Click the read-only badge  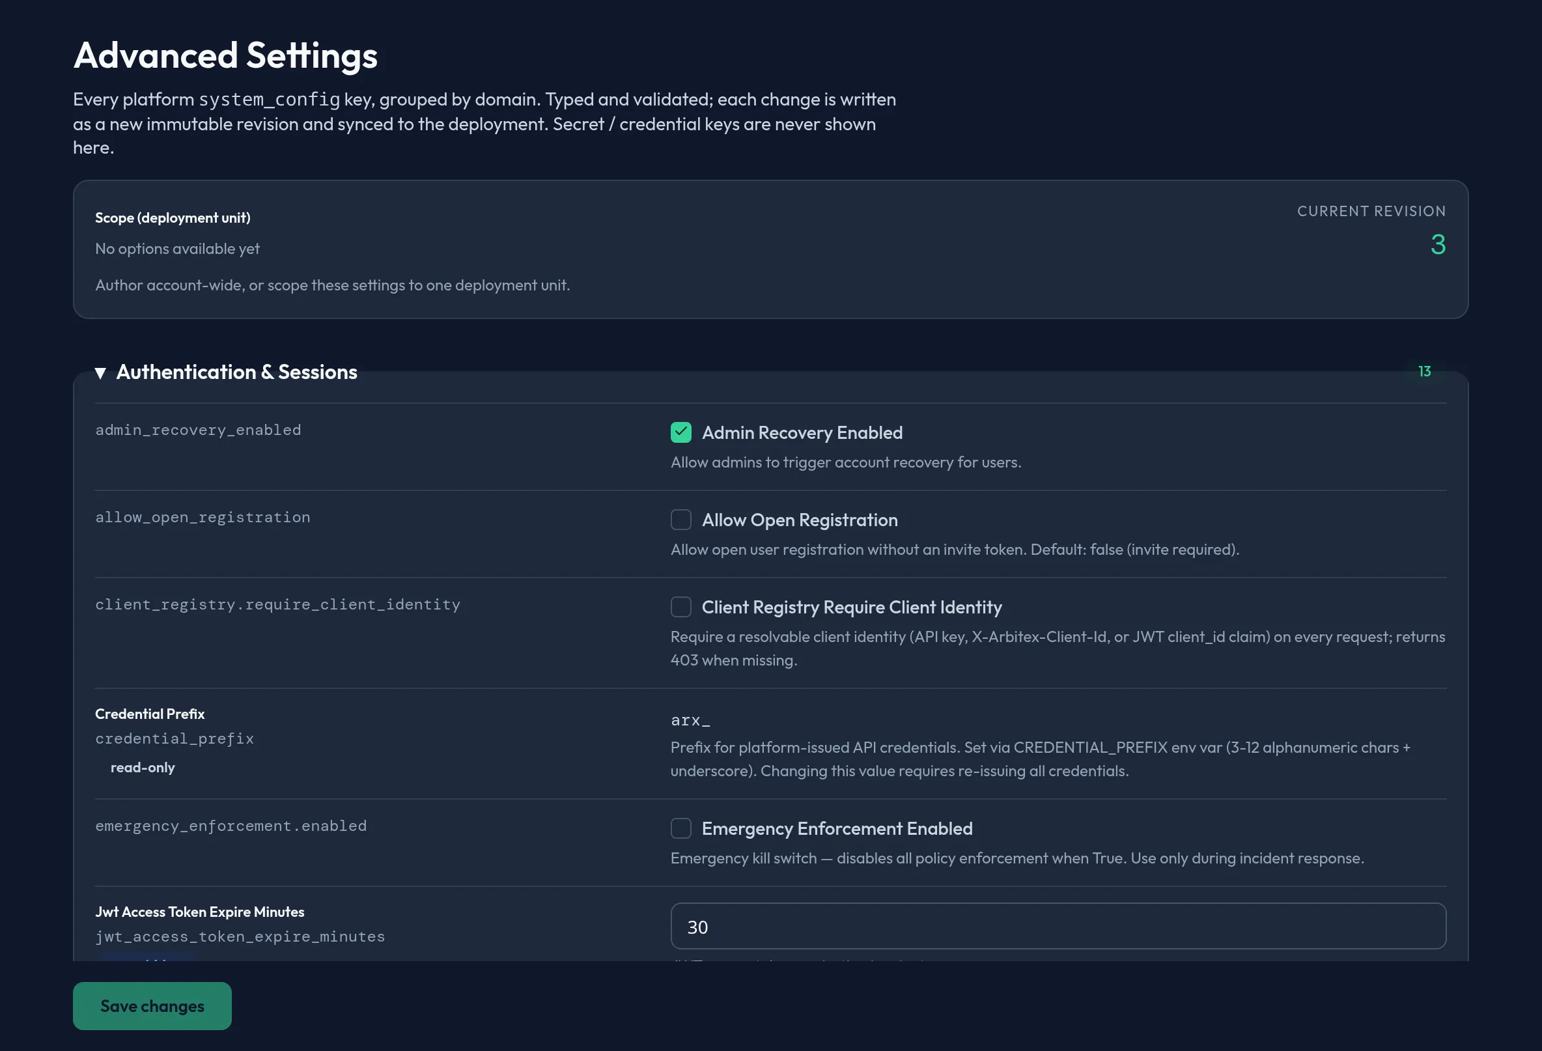pos(143,768)
